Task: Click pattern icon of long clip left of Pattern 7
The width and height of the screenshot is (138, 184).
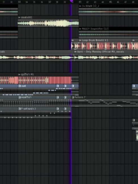Action: pyautogui.click(x=20, y=97)
